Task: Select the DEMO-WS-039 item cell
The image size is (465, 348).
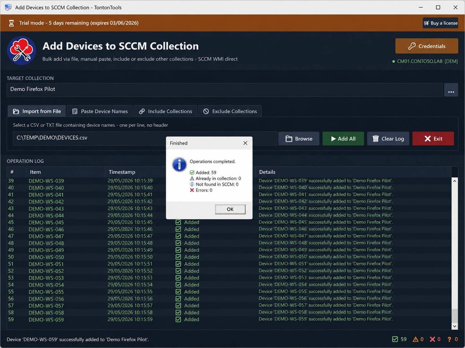Action: click(46, 181)
